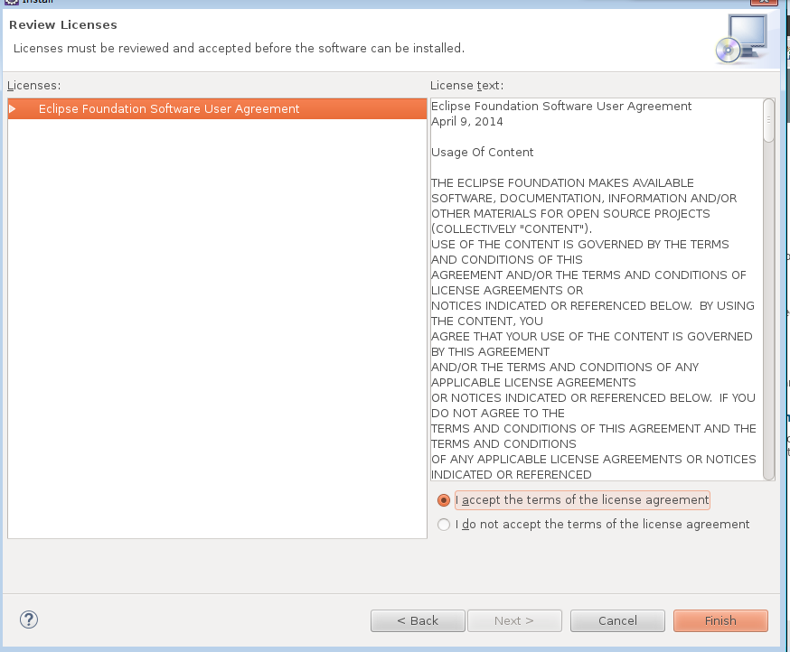Click the help question mark icon
The height and width of the screenshot is (652, 790).
(x=29, y=619)
